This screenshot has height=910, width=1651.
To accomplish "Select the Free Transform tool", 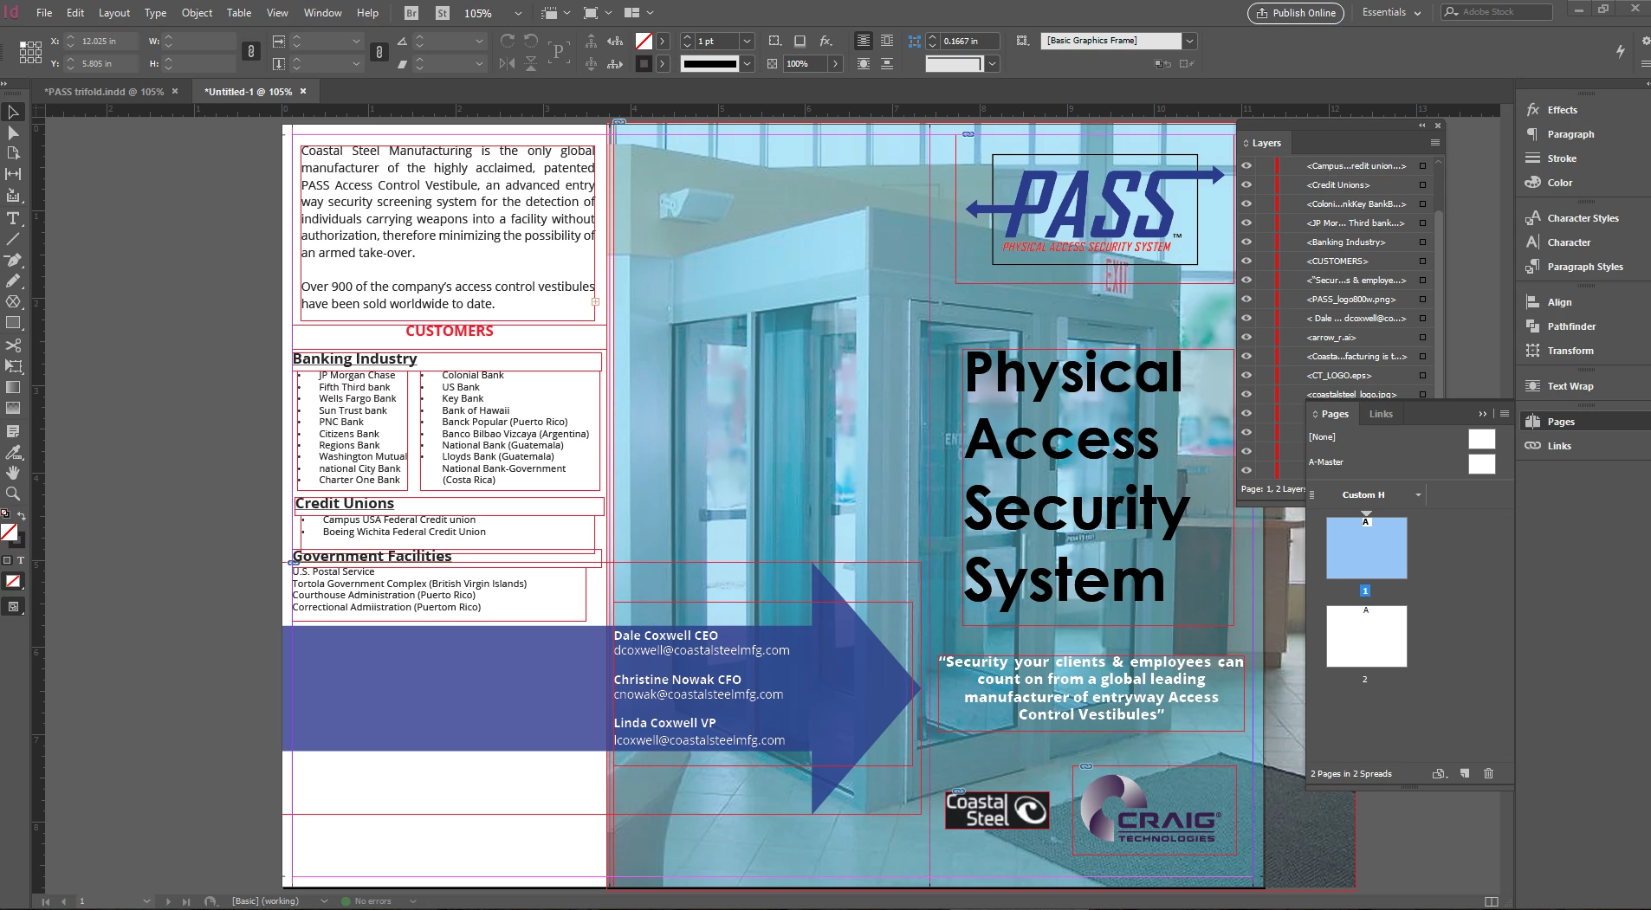I will 13,366.
